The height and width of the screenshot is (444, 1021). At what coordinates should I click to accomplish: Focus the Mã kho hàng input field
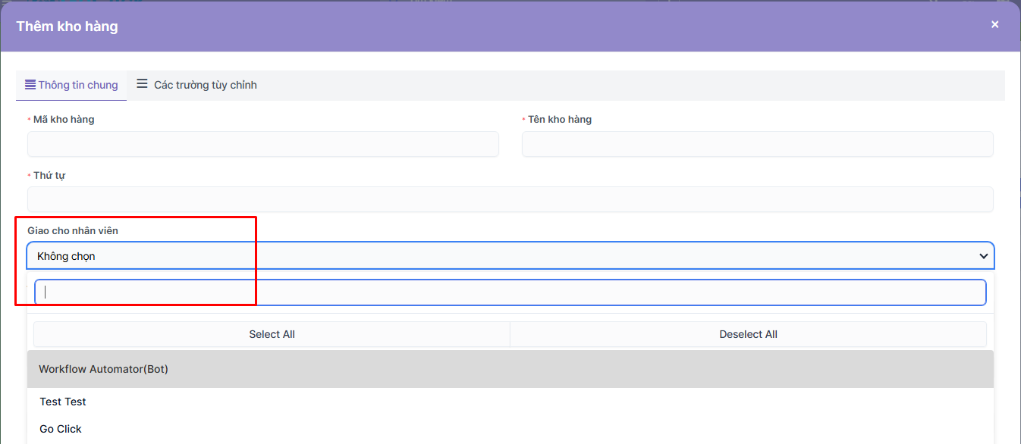tap(262, 144)
